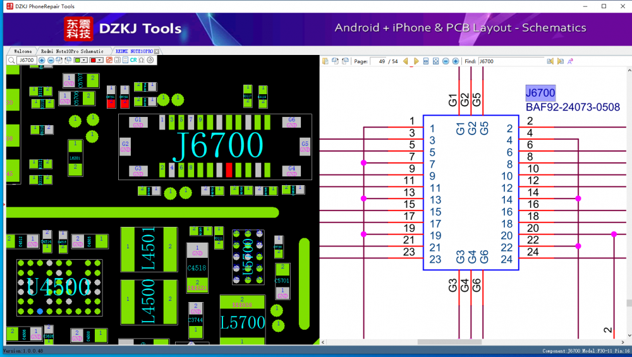Pick the green color swatch
Image resolution: width=632 pixels, height=357 pixels.
click(77, 60)
